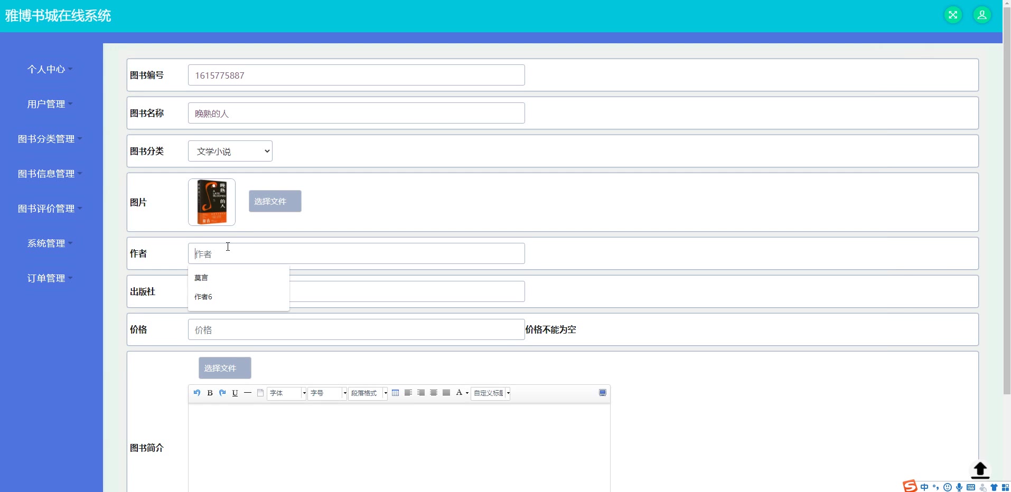Click the green fullscreen toggle icon in header
1011x492 pixels.
click(x=953, y=15)
